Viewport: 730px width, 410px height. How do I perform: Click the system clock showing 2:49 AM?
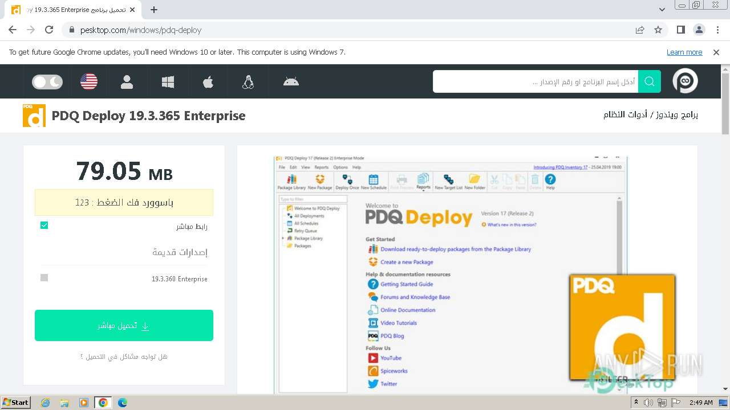700,403
